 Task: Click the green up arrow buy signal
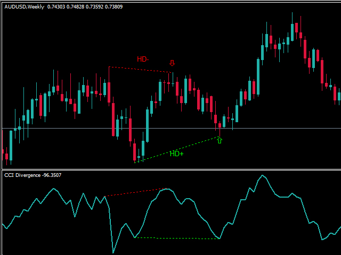220,141
